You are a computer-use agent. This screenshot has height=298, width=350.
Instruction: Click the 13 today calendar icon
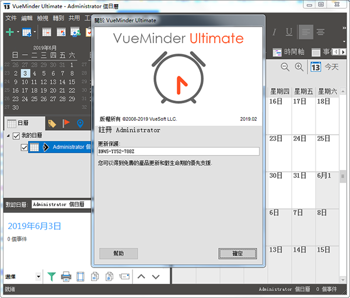[316, 66]
